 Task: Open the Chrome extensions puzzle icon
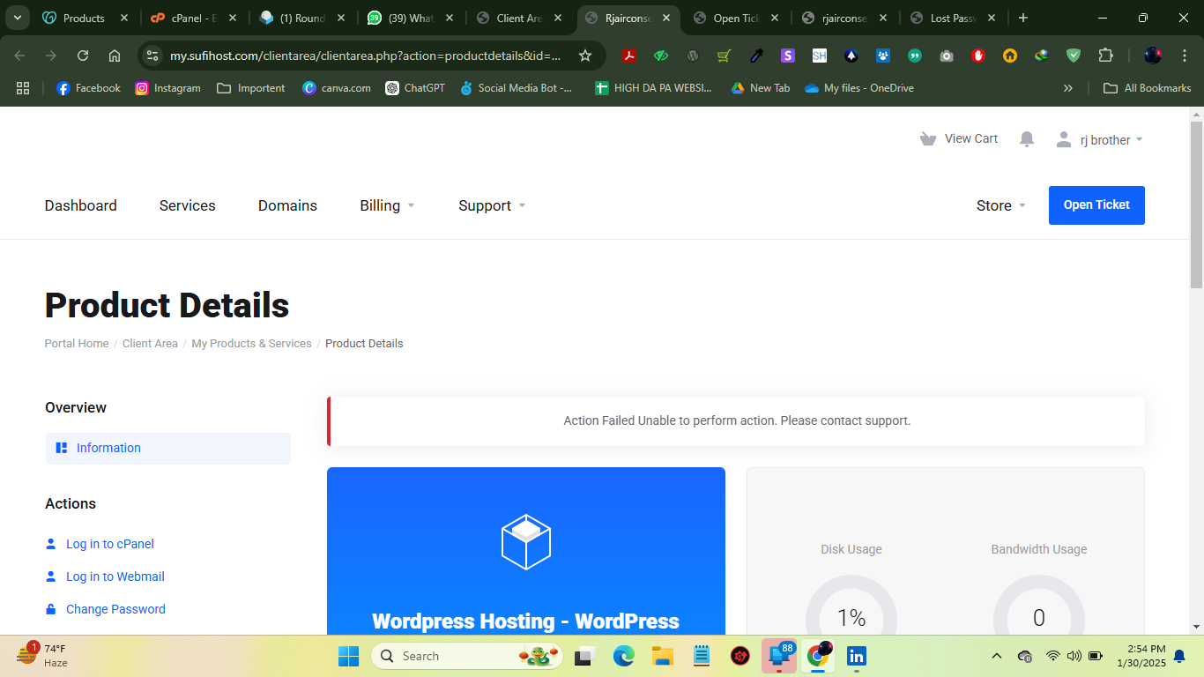click(x=1105, y=56)
